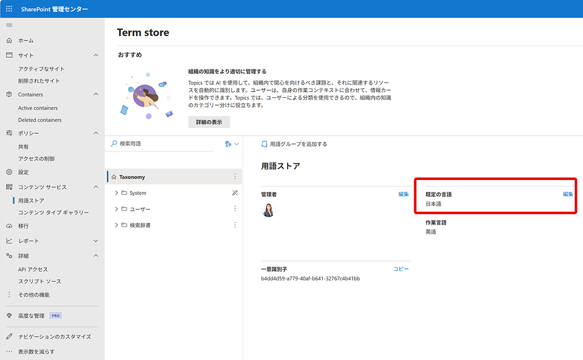Expand the ユーザー term group
Viewport: 583px width, 360px height.
tap(117, 209)
